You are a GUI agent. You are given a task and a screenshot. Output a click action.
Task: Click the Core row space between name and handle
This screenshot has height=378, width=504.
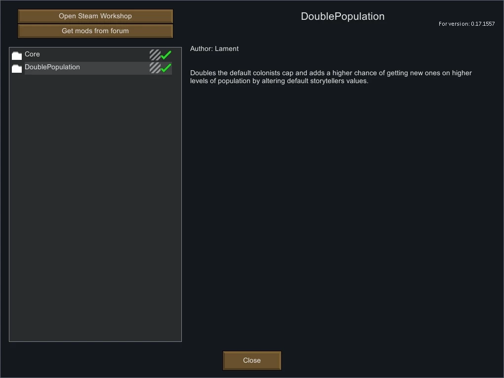[95, 55]
